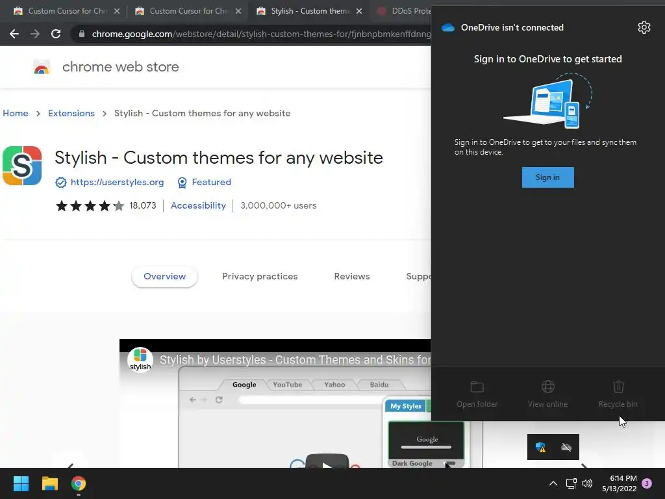665x499 pixels.
Task: Click the address bar lock icon
Action: [82, 34]
